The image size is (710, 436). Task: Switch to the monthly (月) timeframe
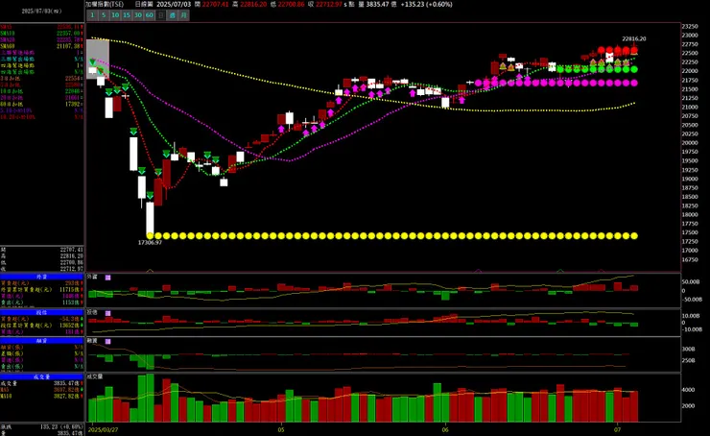[183, 15]
